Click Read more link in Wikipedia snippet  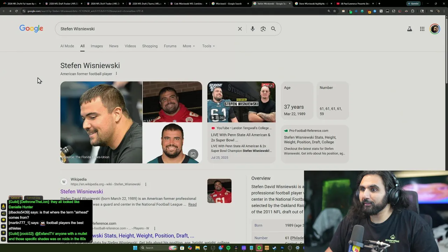pos(192,204)
